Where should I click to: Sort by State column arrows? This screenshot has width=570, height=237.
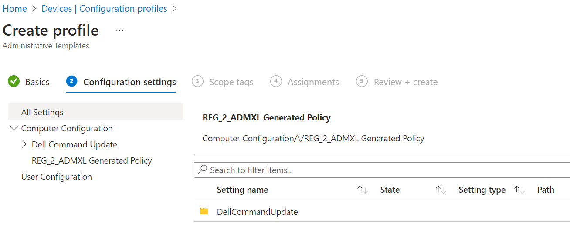[x=441, y=190]
